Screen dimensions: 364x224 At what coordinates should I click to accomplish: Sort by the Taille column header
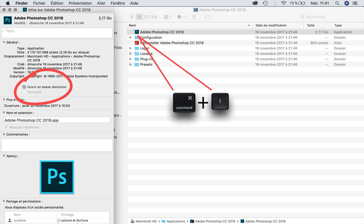(x=317, y=25)
